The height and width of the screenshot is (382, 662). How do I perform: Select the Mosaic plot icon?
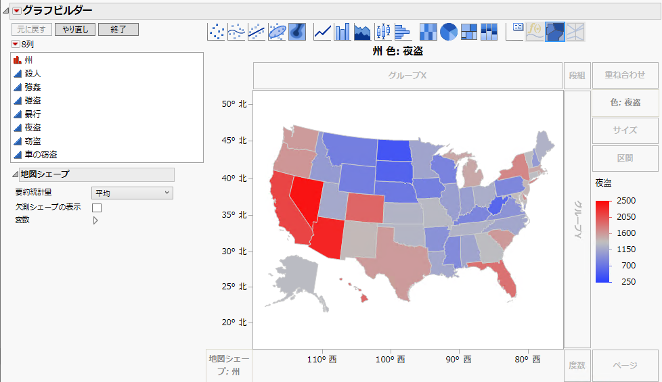tap(489, 32)
